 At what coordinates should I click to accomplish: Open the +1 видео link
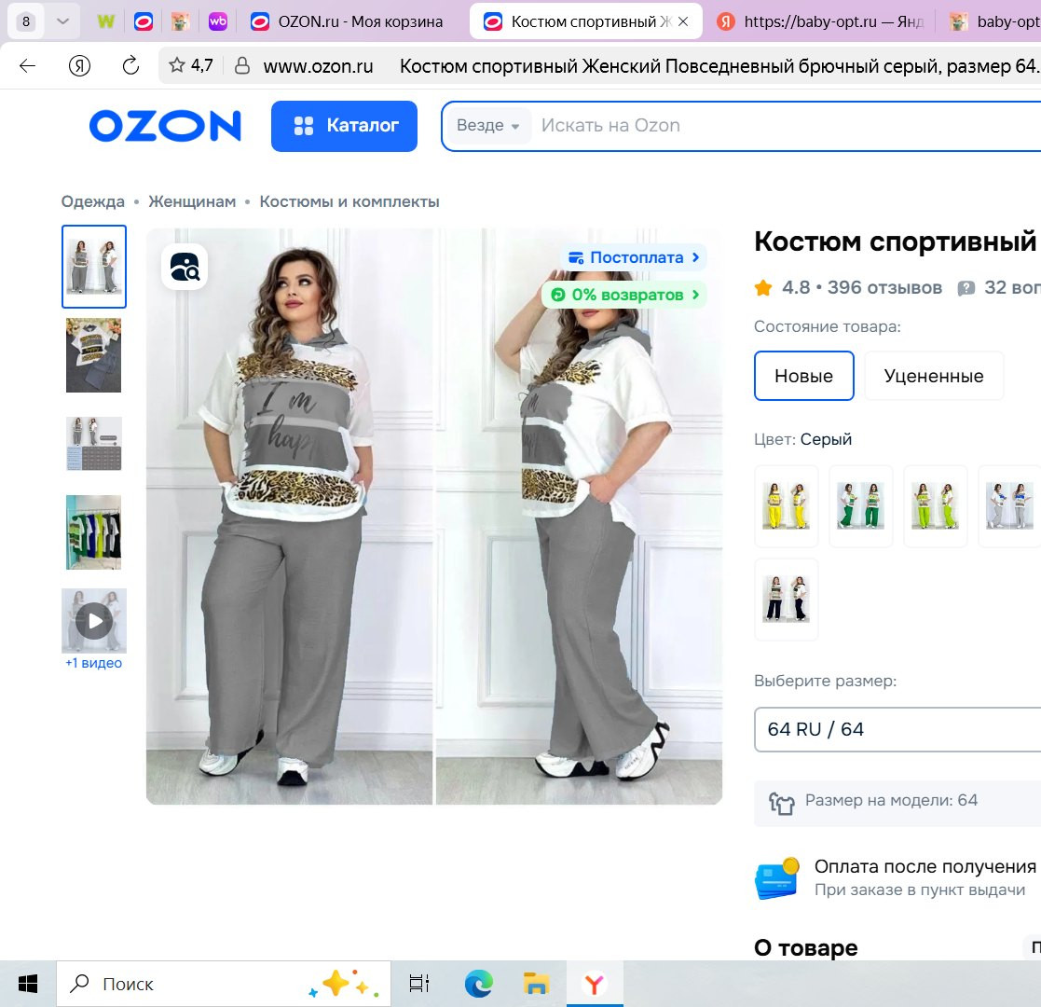pos(93,663)
